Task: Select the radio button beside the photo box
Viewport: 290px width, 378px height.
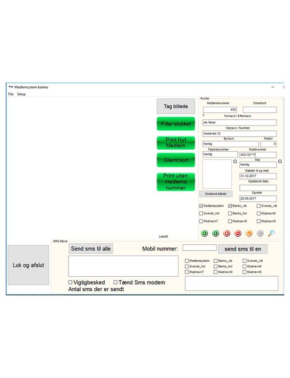Action: click(235, 161)
